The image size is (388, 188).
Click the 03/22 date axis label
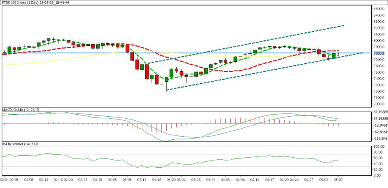pos(181,179)
